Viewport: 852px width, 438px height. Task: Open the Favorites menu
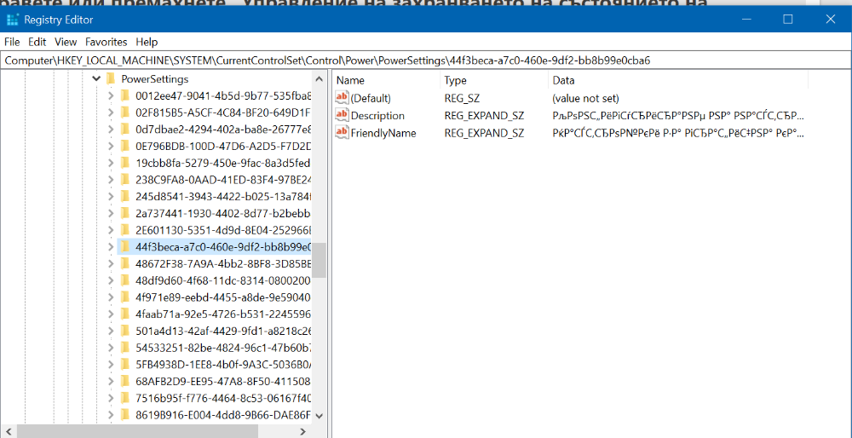[106, 42]
